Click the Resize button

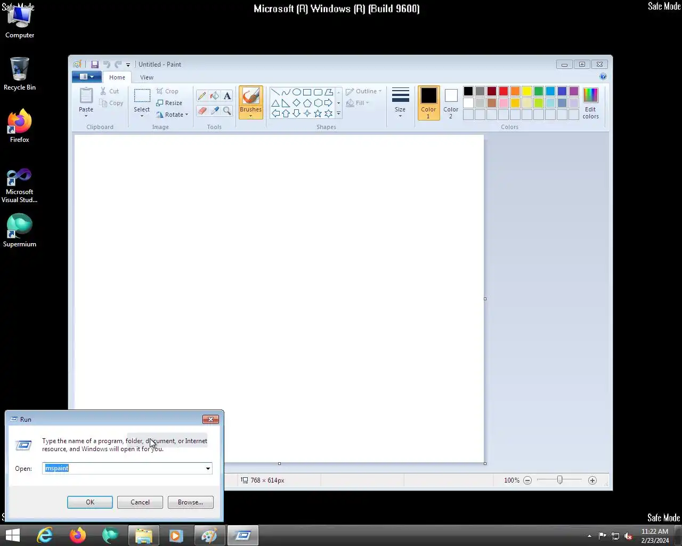tap(169, 103)
